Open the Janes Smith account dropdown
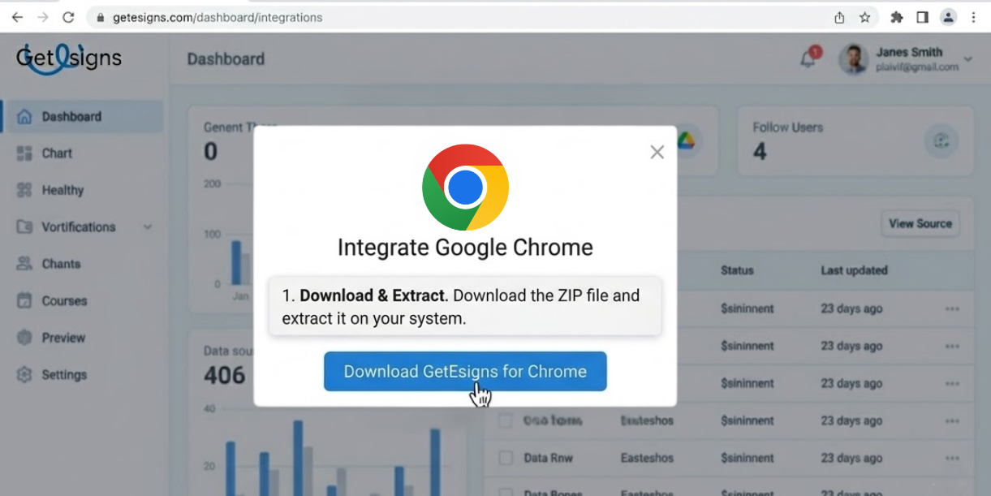The image size is (991, 496). click(967, 59)
